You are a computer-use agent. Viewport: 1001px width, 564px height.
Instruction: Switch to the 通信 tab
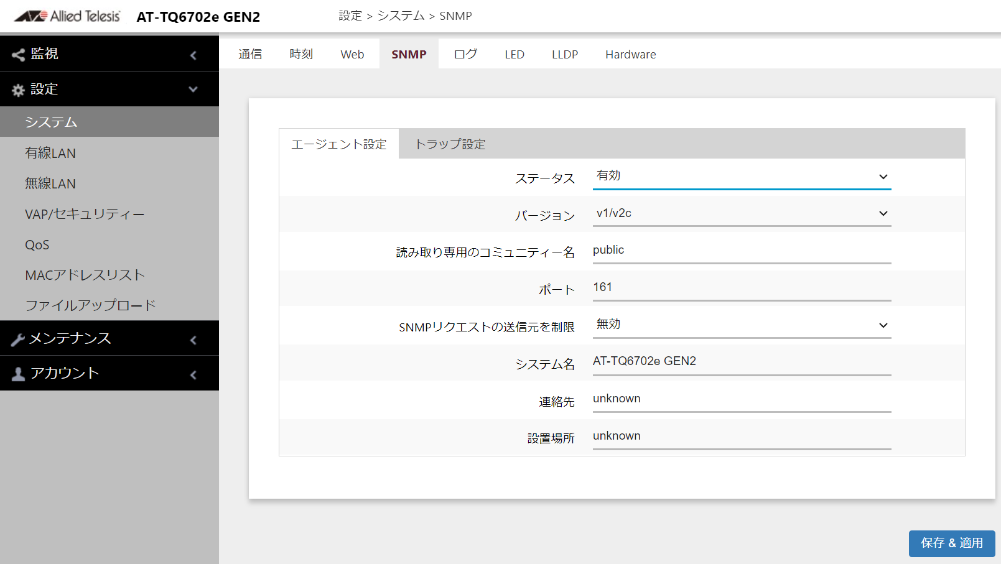[250, 54]
